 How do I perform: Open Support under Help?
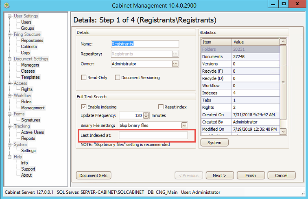click(28, 169)
